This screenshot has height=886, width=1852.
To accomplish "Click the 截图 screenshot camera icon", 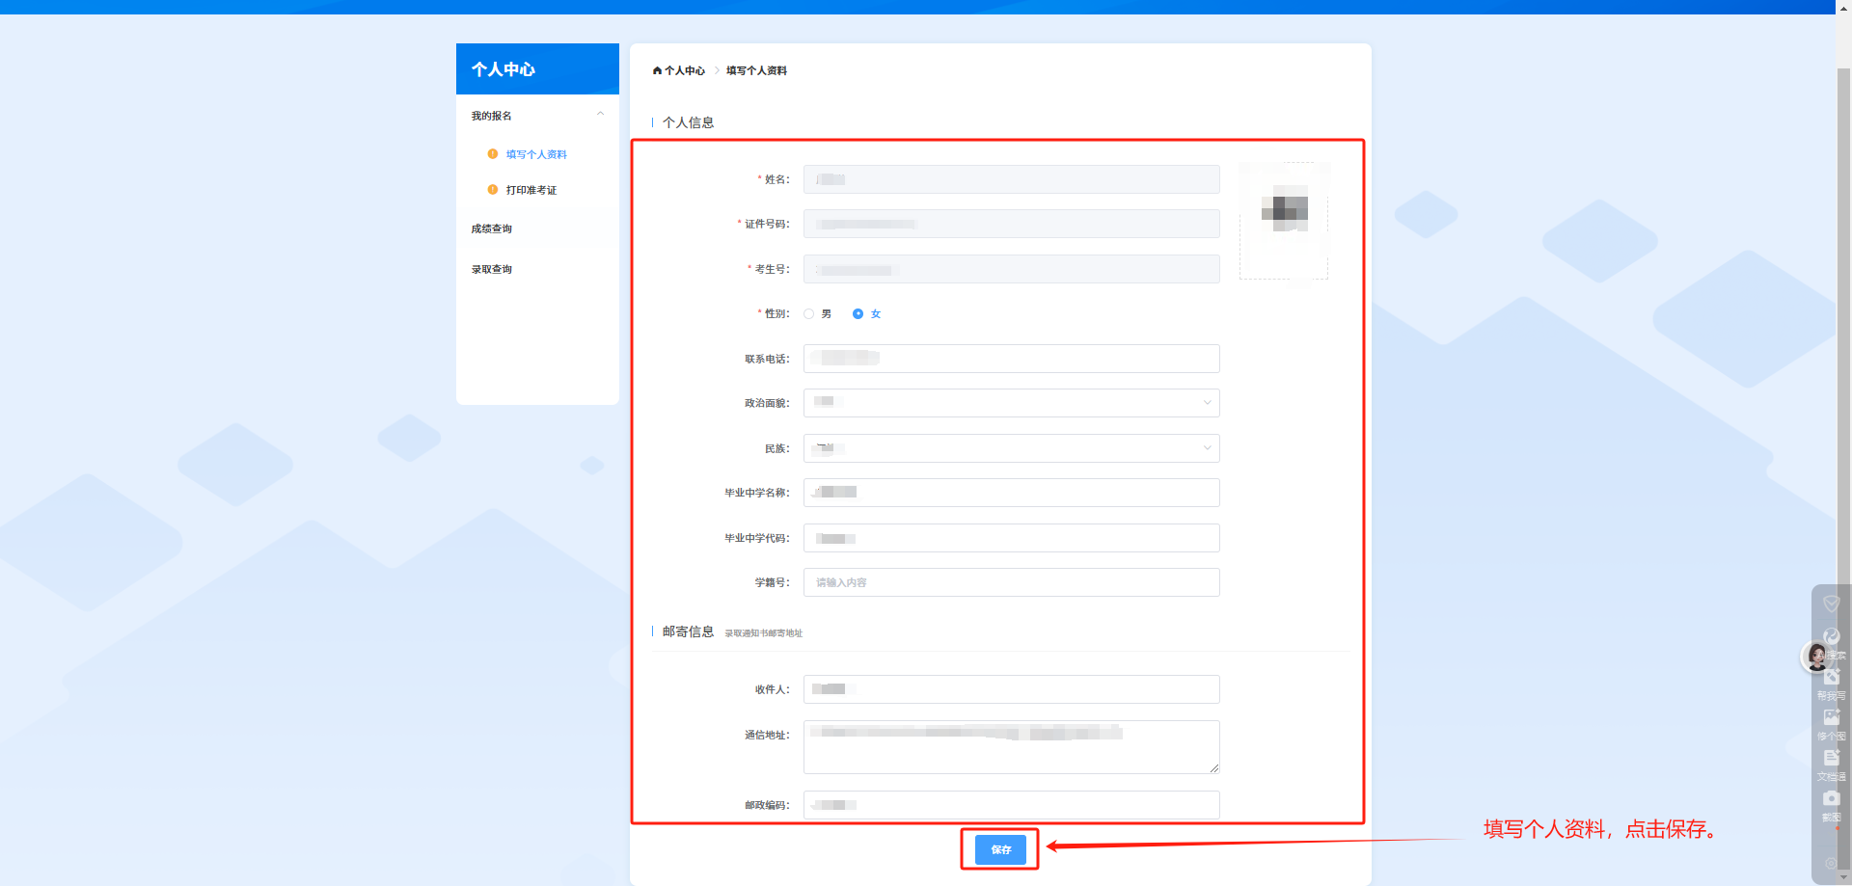I will coord(1831,799).
